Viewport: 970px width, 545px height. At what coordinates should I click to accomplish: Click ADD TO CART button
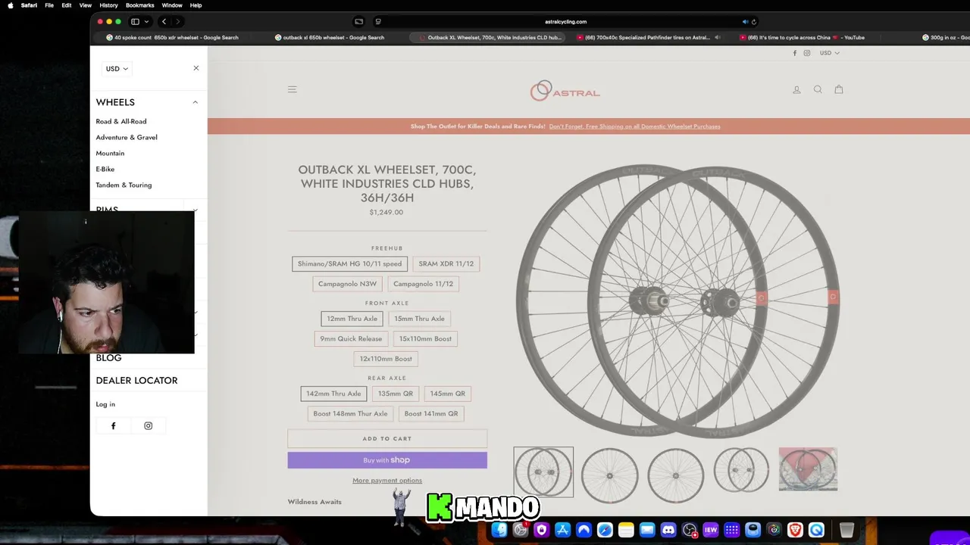387,438
